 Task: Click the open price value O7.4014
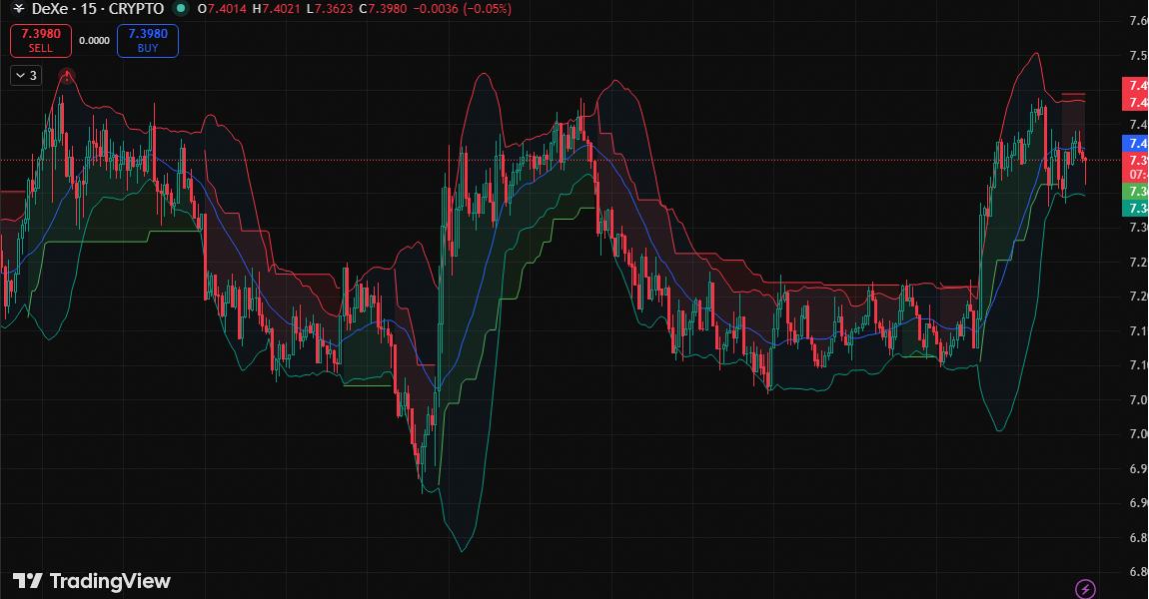pyautogui.click(x=220, y=9)
